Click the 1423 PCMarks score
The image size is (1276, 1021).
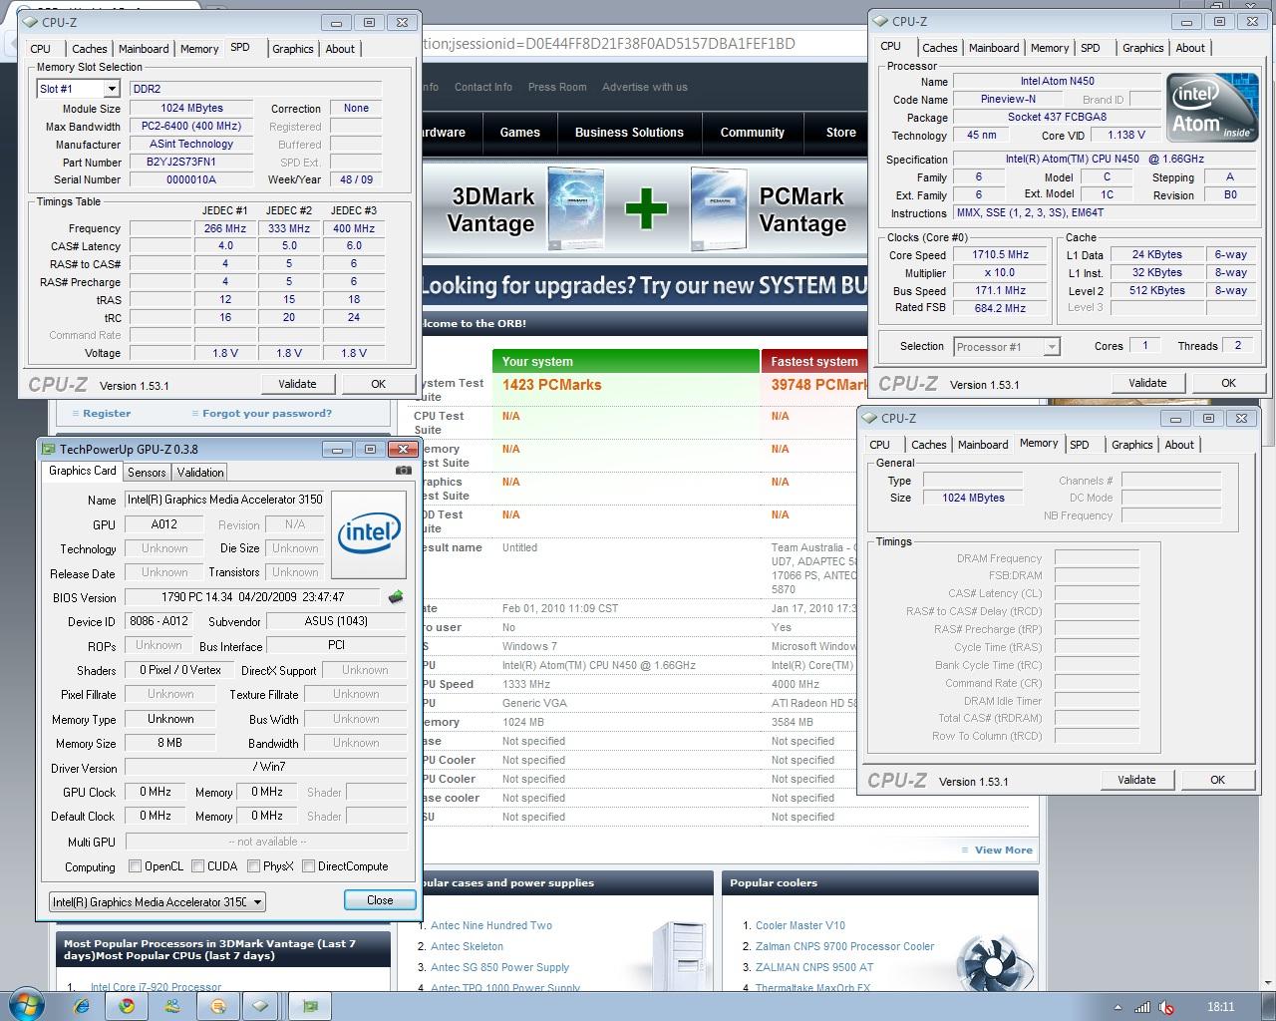(x=552, y=385)
